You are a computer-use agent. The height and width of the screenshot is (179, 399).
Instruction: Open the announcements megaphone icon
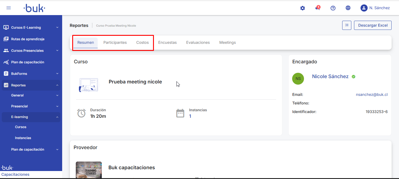point(318,8)
